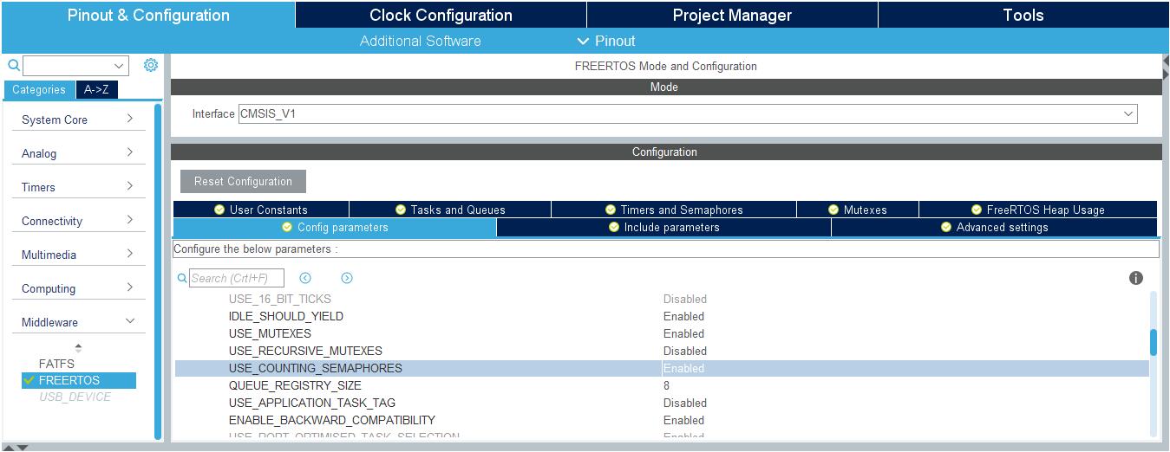Open the gear settings icon beside search

click(151, 65)
